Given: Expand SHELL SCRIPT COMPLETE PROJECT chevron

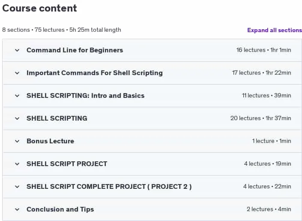Looking at the screenshot, I should 17,187.
